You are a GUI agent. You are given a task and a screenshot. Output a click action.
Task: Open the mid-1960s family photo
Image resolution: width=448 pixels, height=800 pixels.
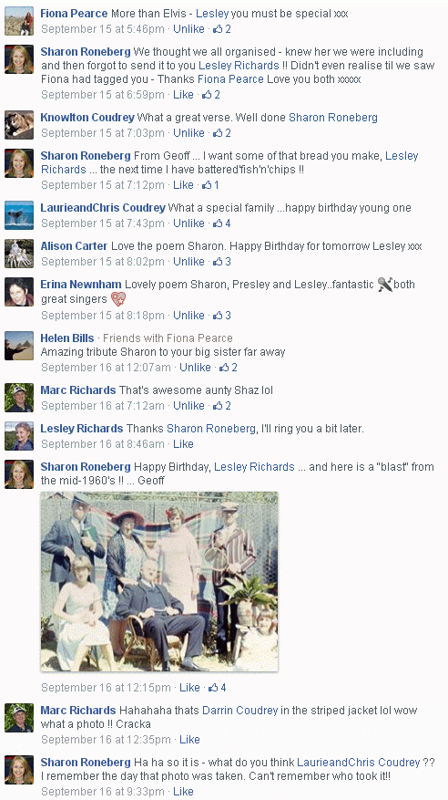[x=159, y=582]
